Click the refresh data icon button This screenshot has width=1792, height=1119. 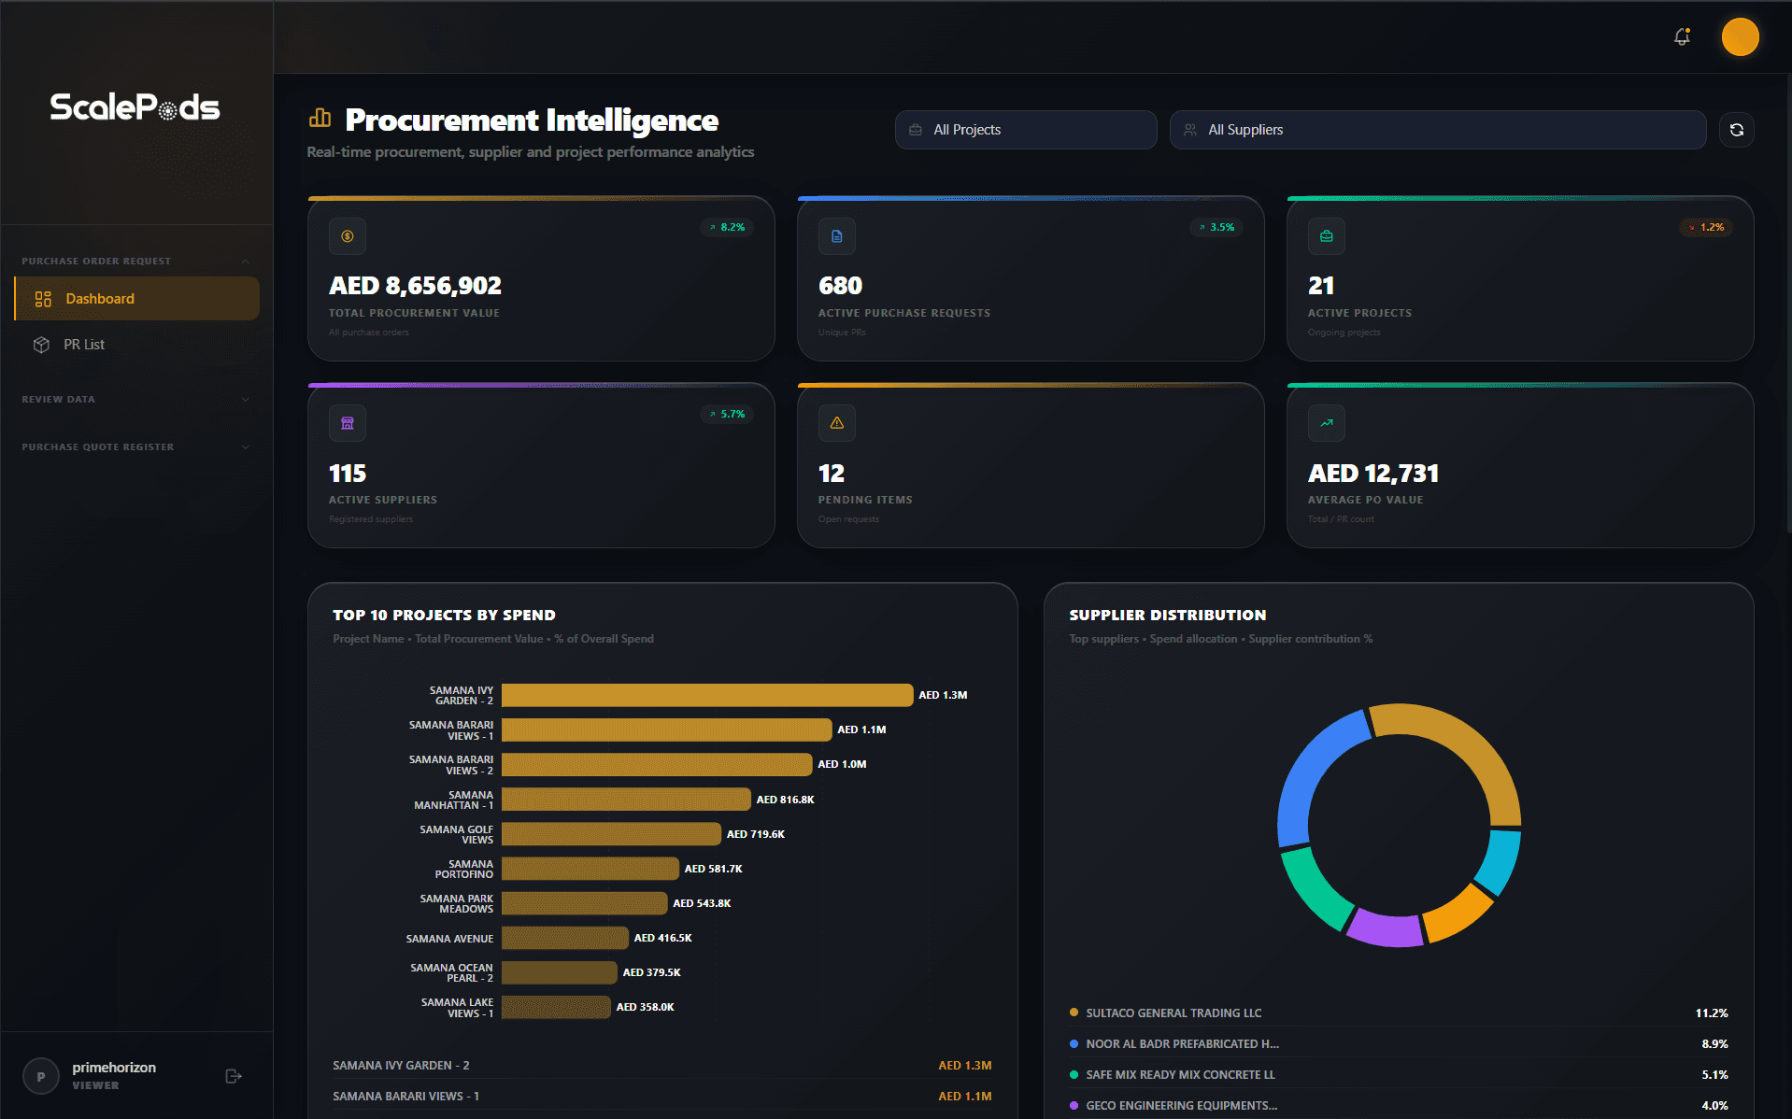1736,130
